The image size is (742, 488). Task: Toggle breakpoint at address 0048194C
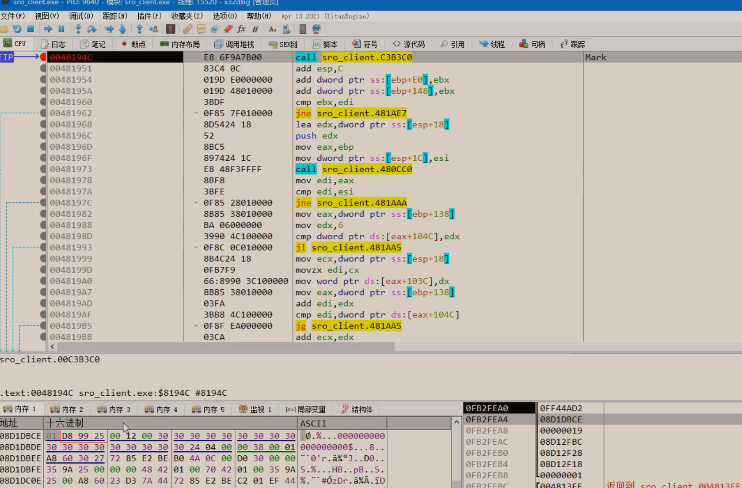pyautogui.click(x=43, y=57)
